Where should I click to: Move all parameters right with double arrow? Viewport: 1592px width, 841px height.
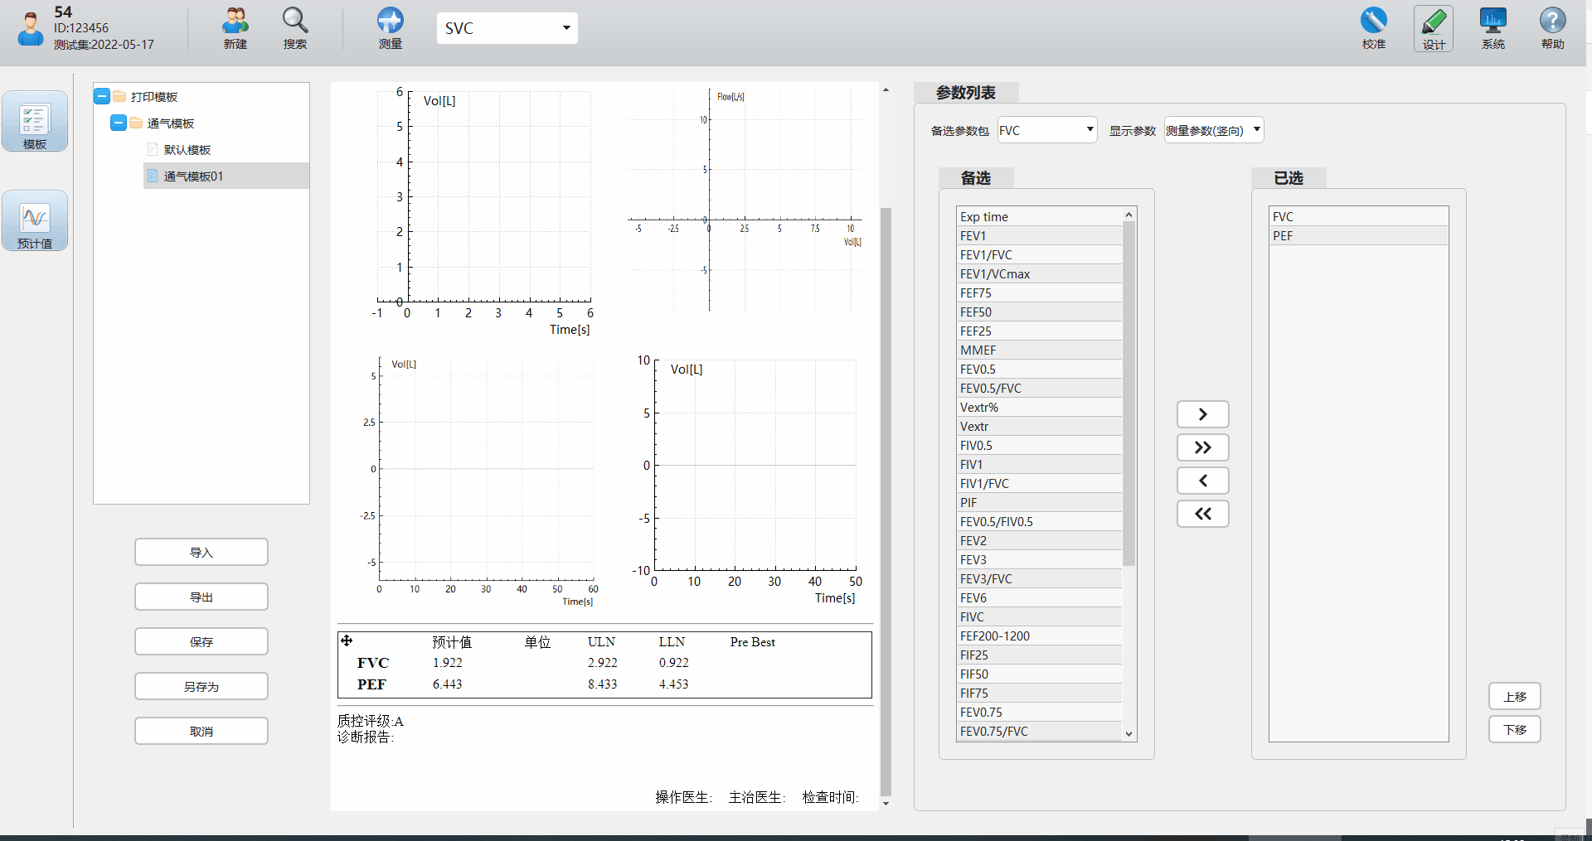1203,447
